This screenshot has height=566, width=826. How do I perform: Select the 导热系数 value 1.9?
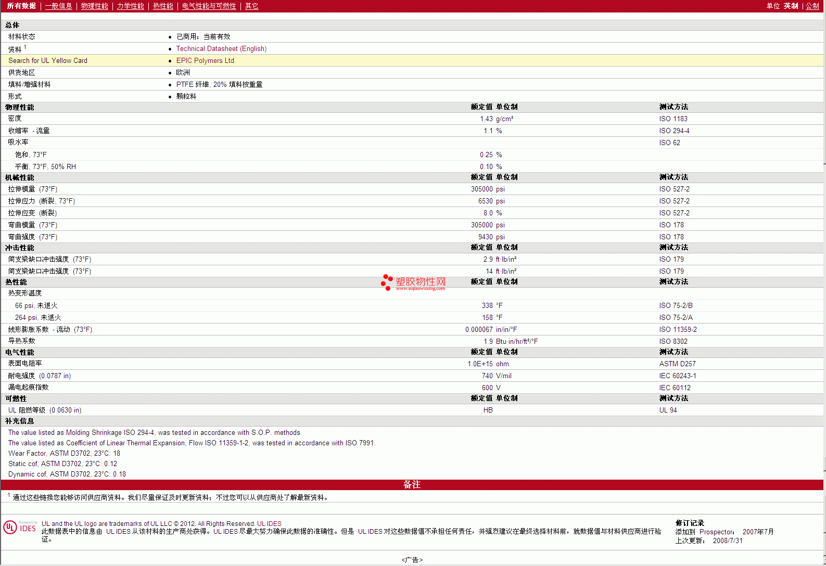click(x=488, y=342)
